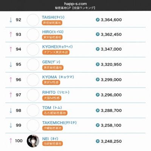Screen dimensions: 151x151
Task: Click the happ-s.com header title
Action: 75,4
